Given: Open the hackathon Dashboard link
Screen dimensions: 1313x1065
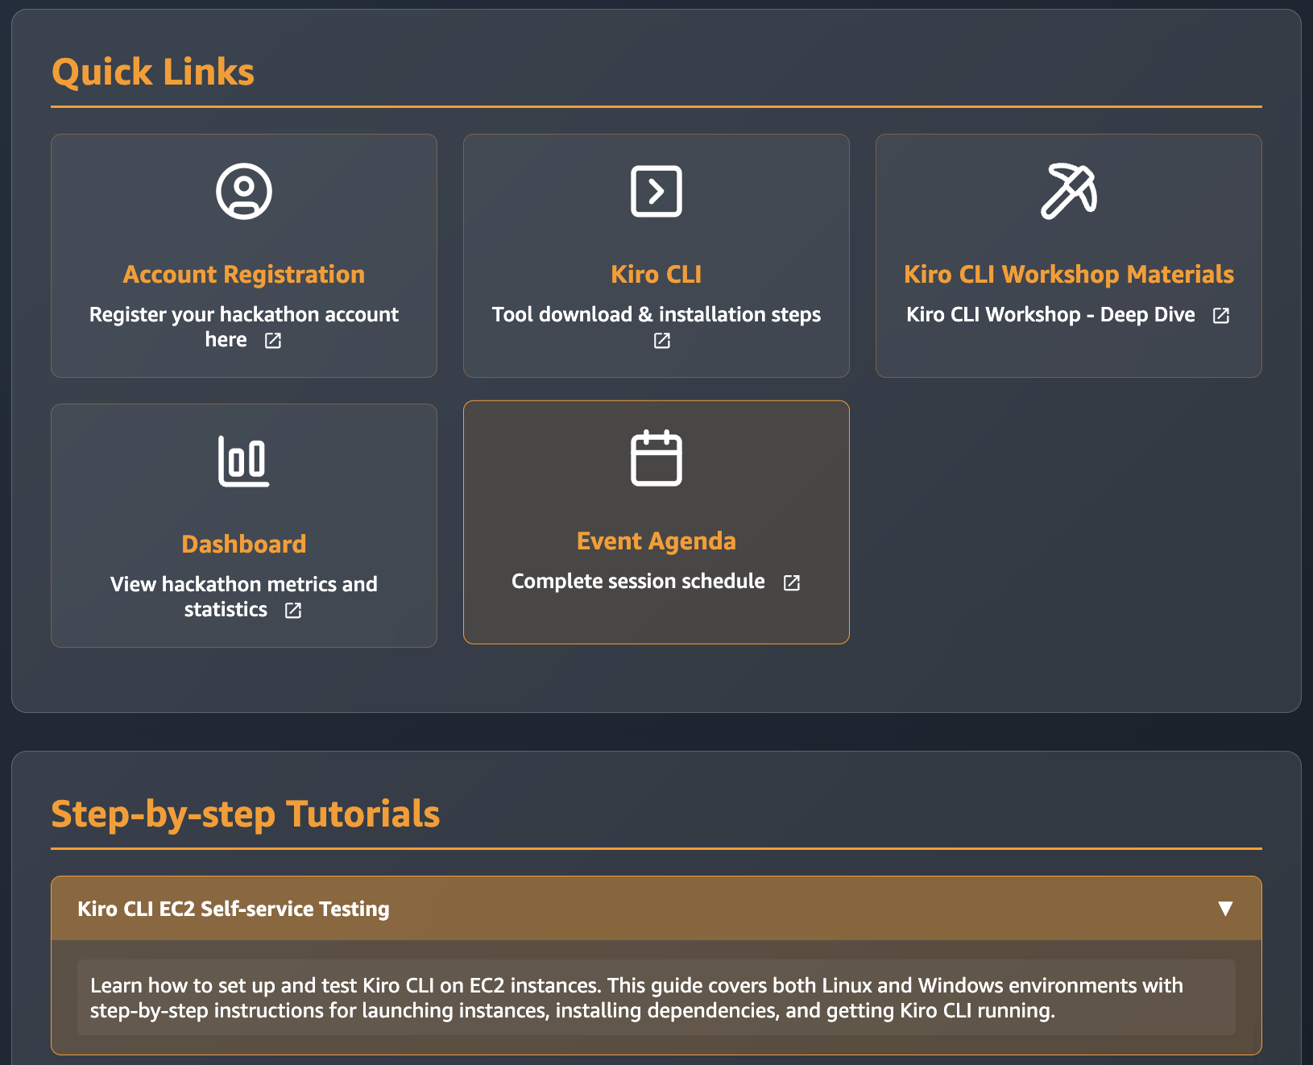Looking at the screenshot, I should click(243, 543).
